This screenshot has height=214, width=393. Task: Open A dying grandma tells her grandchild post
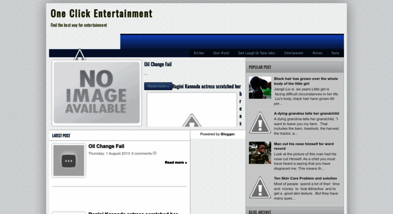click(307, 113)
